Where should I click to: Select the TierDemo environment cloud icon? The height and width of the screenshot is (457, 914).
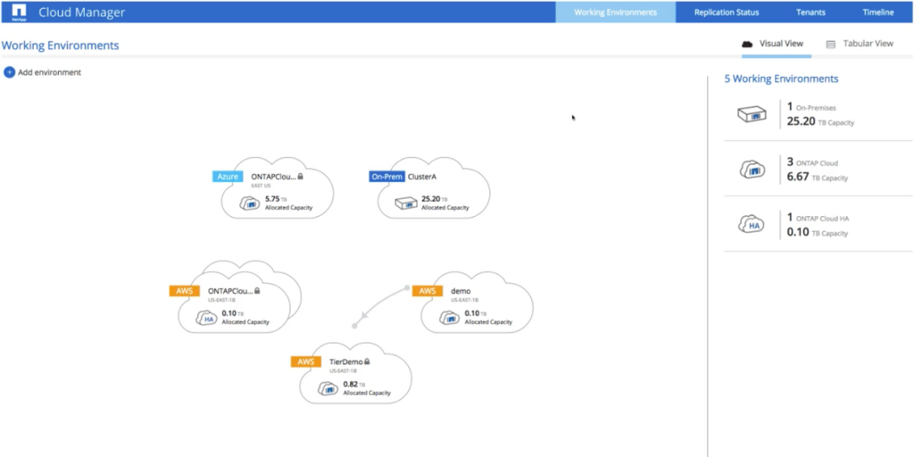[x=328, y=388]
